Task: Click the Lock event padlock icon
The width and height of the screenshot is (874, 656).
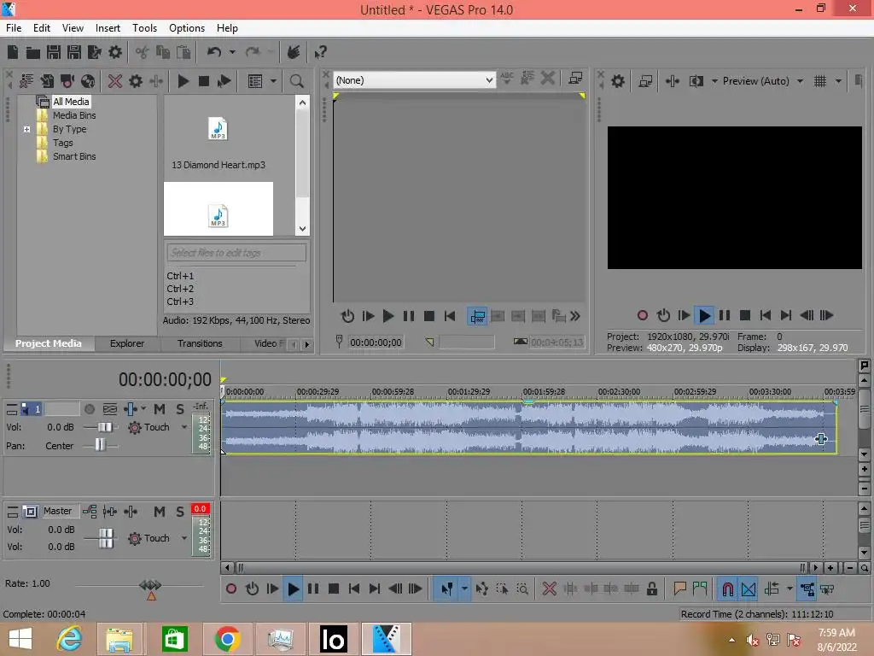Action: tap(651, 589)
